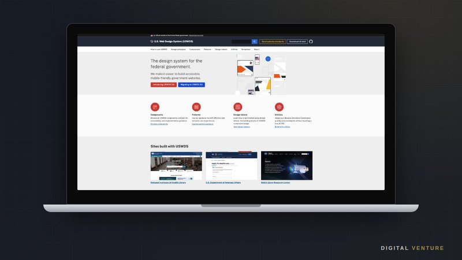The width and height of the screenshot is (462, 260).
Task: Click the "Components" card heading
Action: pos(157,114)
